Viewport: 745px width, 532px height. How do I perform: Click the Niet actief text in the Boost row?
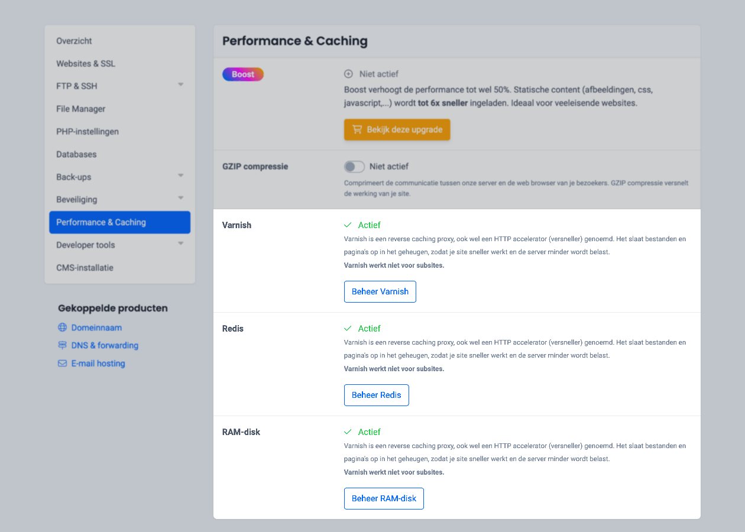point(379,74)
